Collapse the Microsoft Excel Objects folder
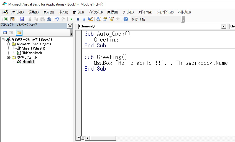This screenshot has height=142, width=235. [9, 44]
